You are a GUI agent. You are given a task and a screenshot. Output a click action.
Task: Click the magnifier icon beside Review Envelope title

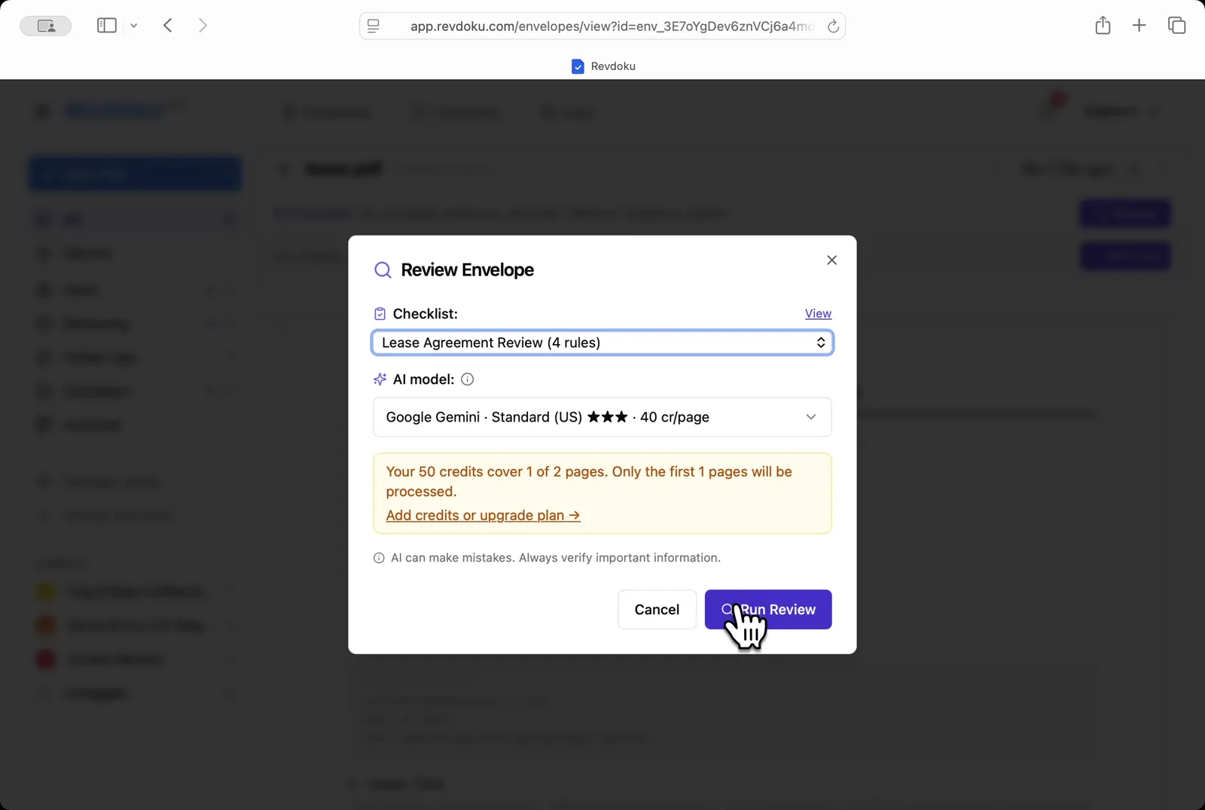383,269
